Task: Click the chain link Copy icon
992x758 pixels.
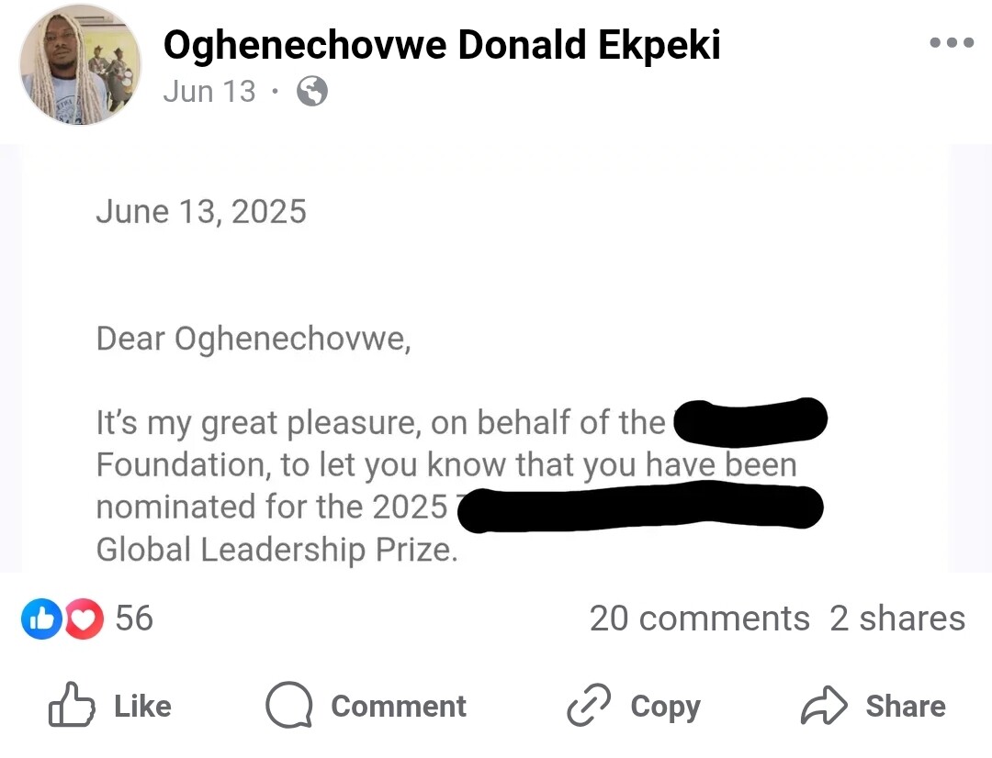Action: pyautogui.click(x=589, y=704)
